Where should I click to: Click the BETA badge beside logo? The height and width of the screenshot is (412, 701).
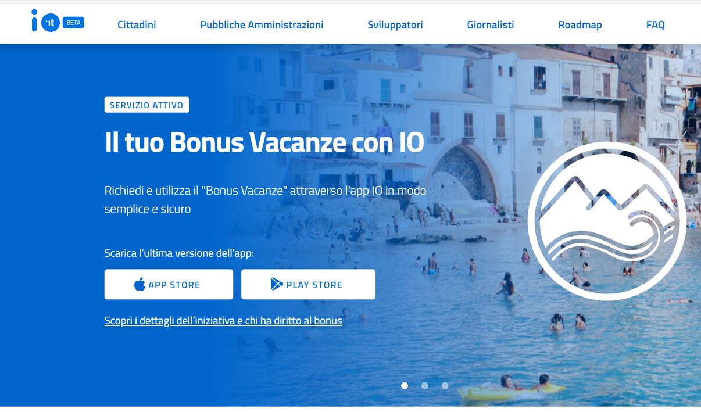pos(73,23)
